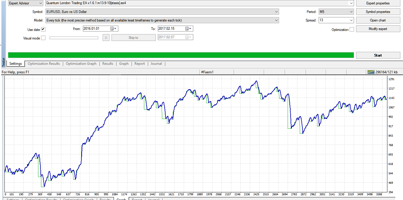Click the vertical Tester panel label
This screenshot has height=200, width=403.
coord(4,62)
